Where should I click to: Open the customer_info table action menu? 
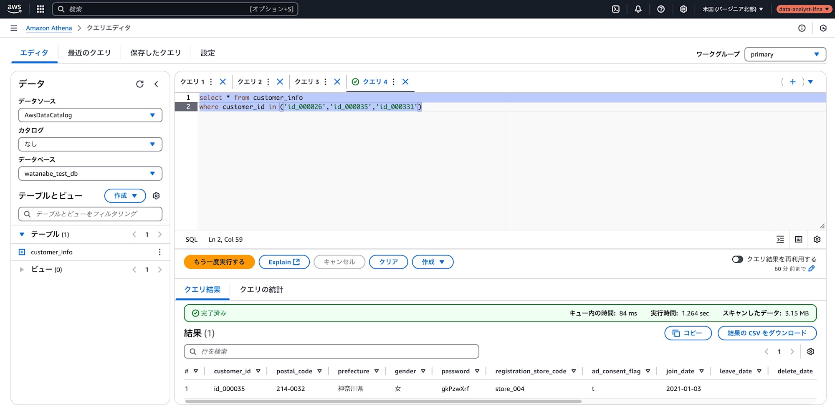coord(159,252)
